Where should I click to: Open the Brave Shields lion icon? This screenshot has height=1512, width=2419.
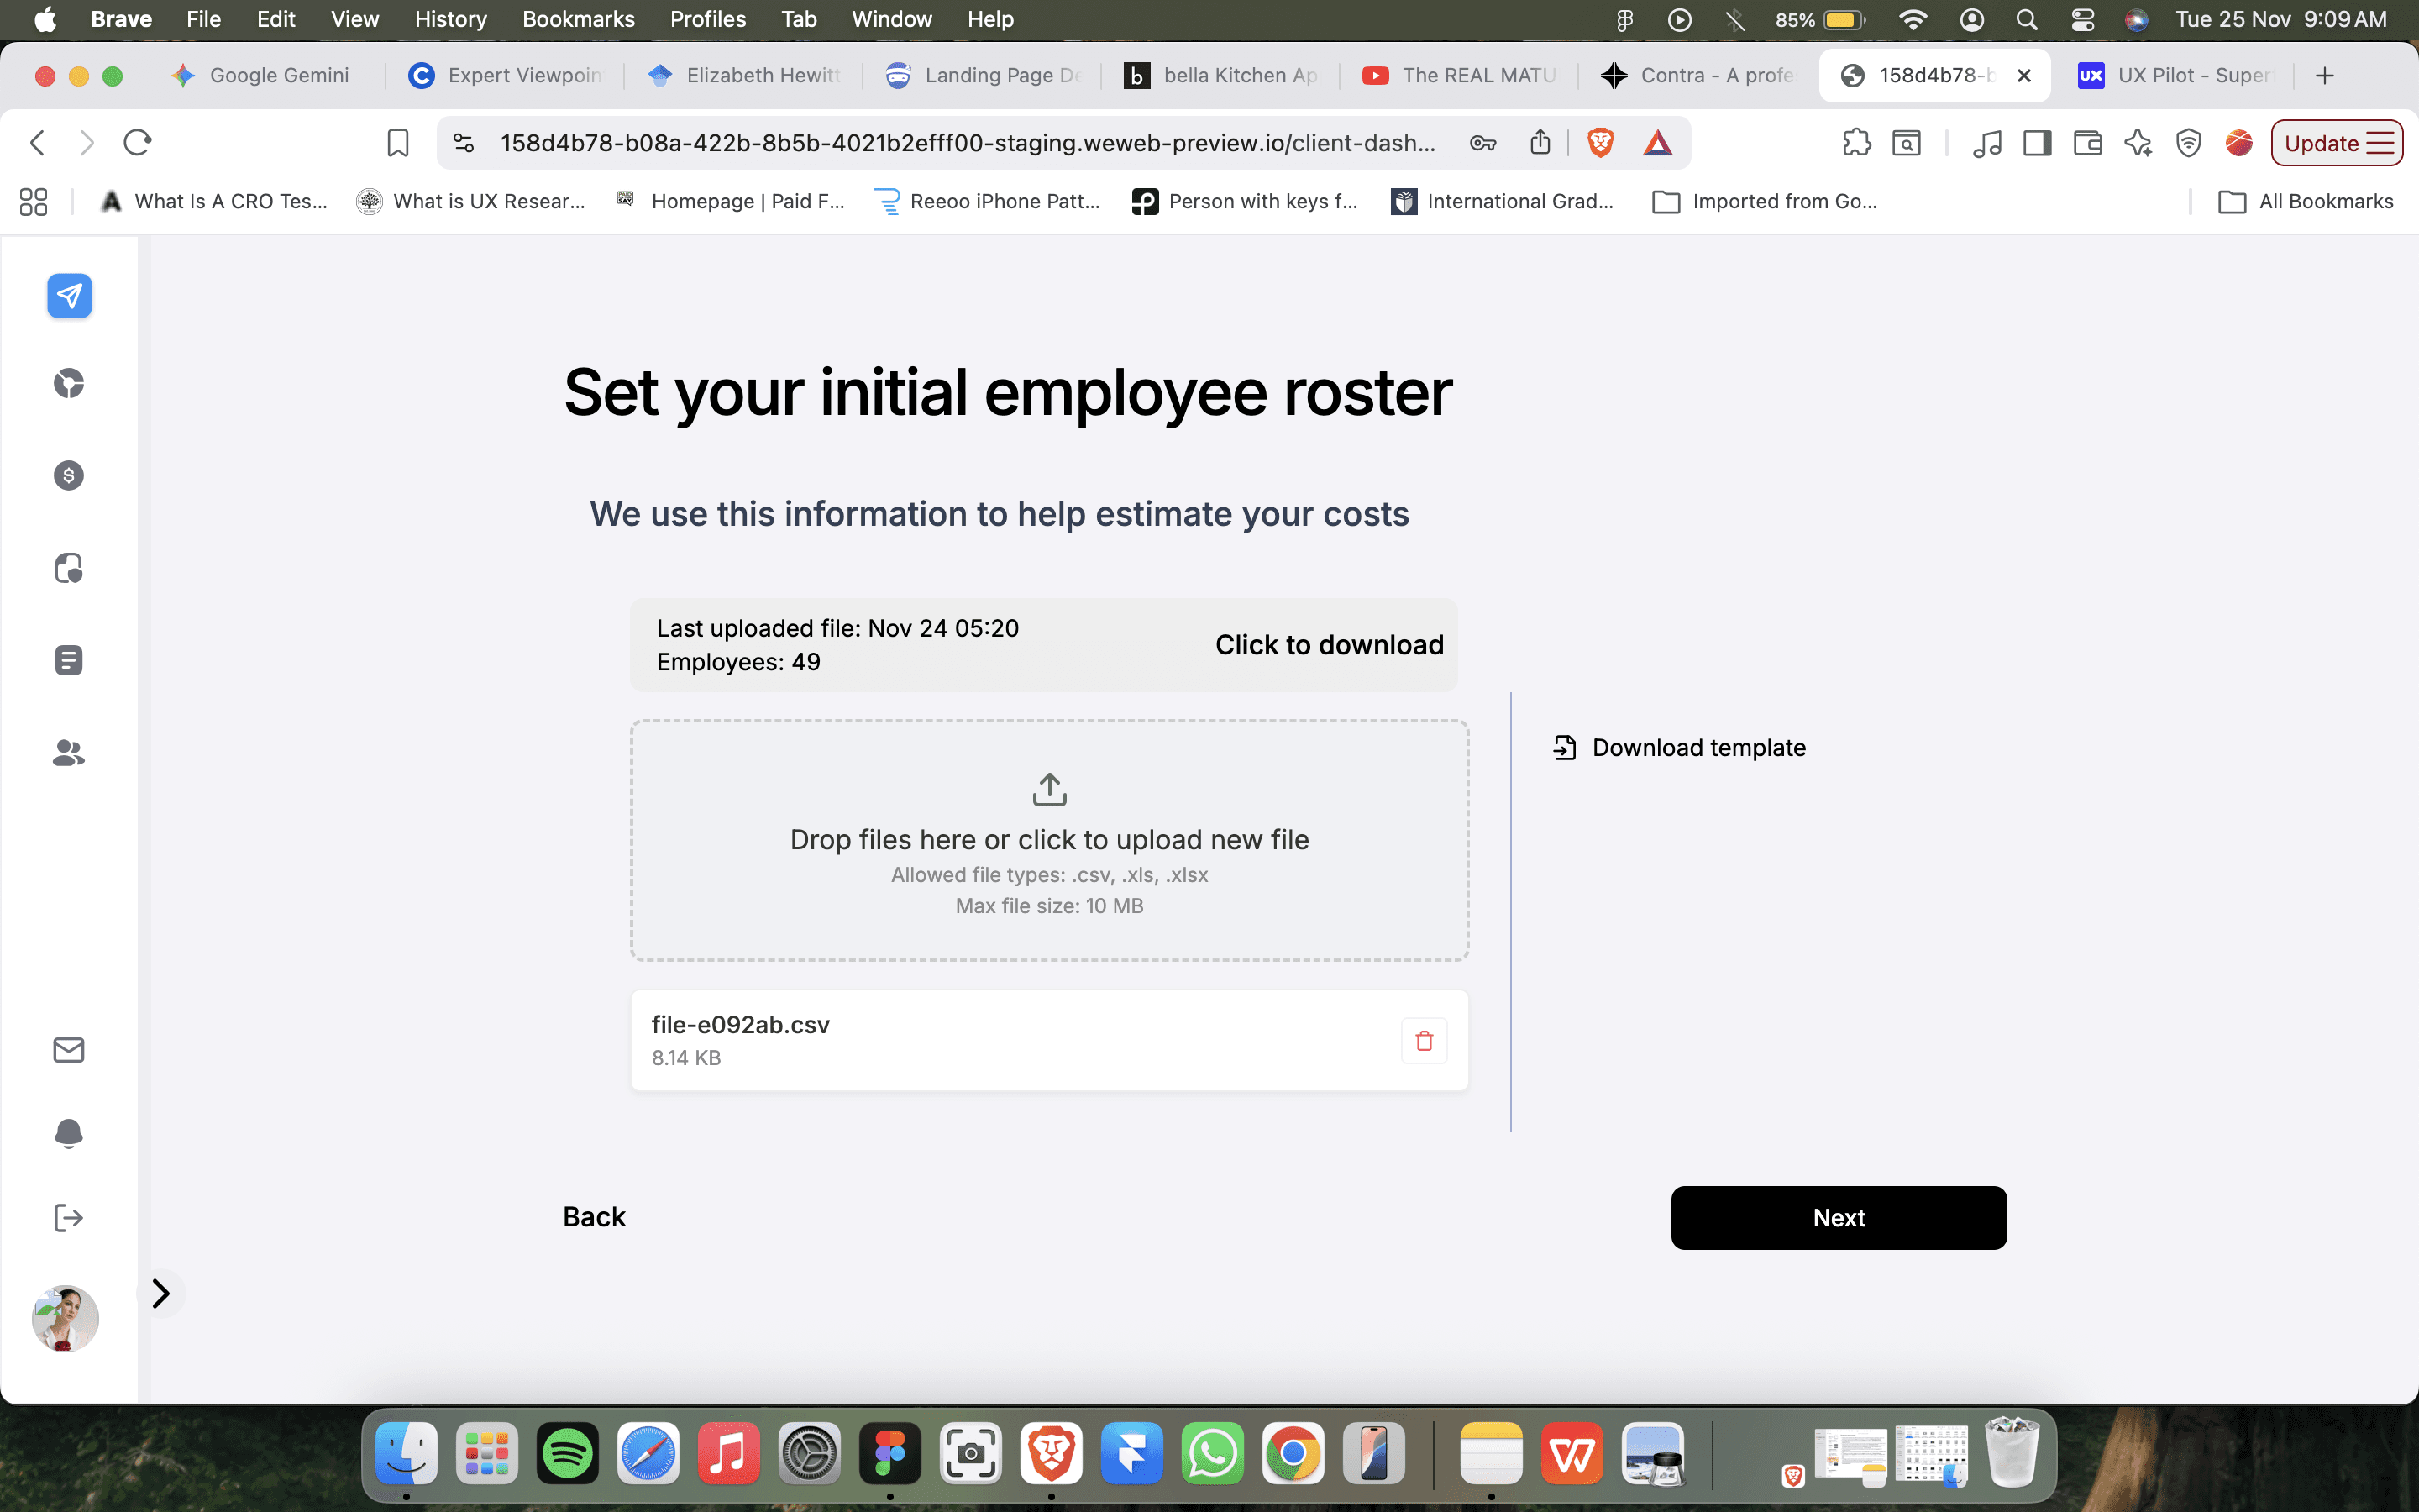[x=1600, y=143]
